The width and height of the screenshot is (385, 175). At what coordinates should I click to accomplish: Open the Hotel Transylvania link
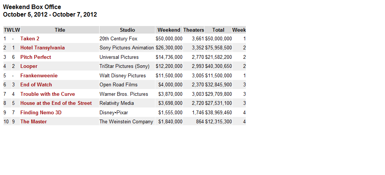click(x=43, y=48)
